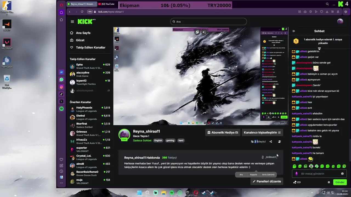Viewport: 351px width, 197px height.
Task: Click the hard tag
Action: (x=181, y=140)
